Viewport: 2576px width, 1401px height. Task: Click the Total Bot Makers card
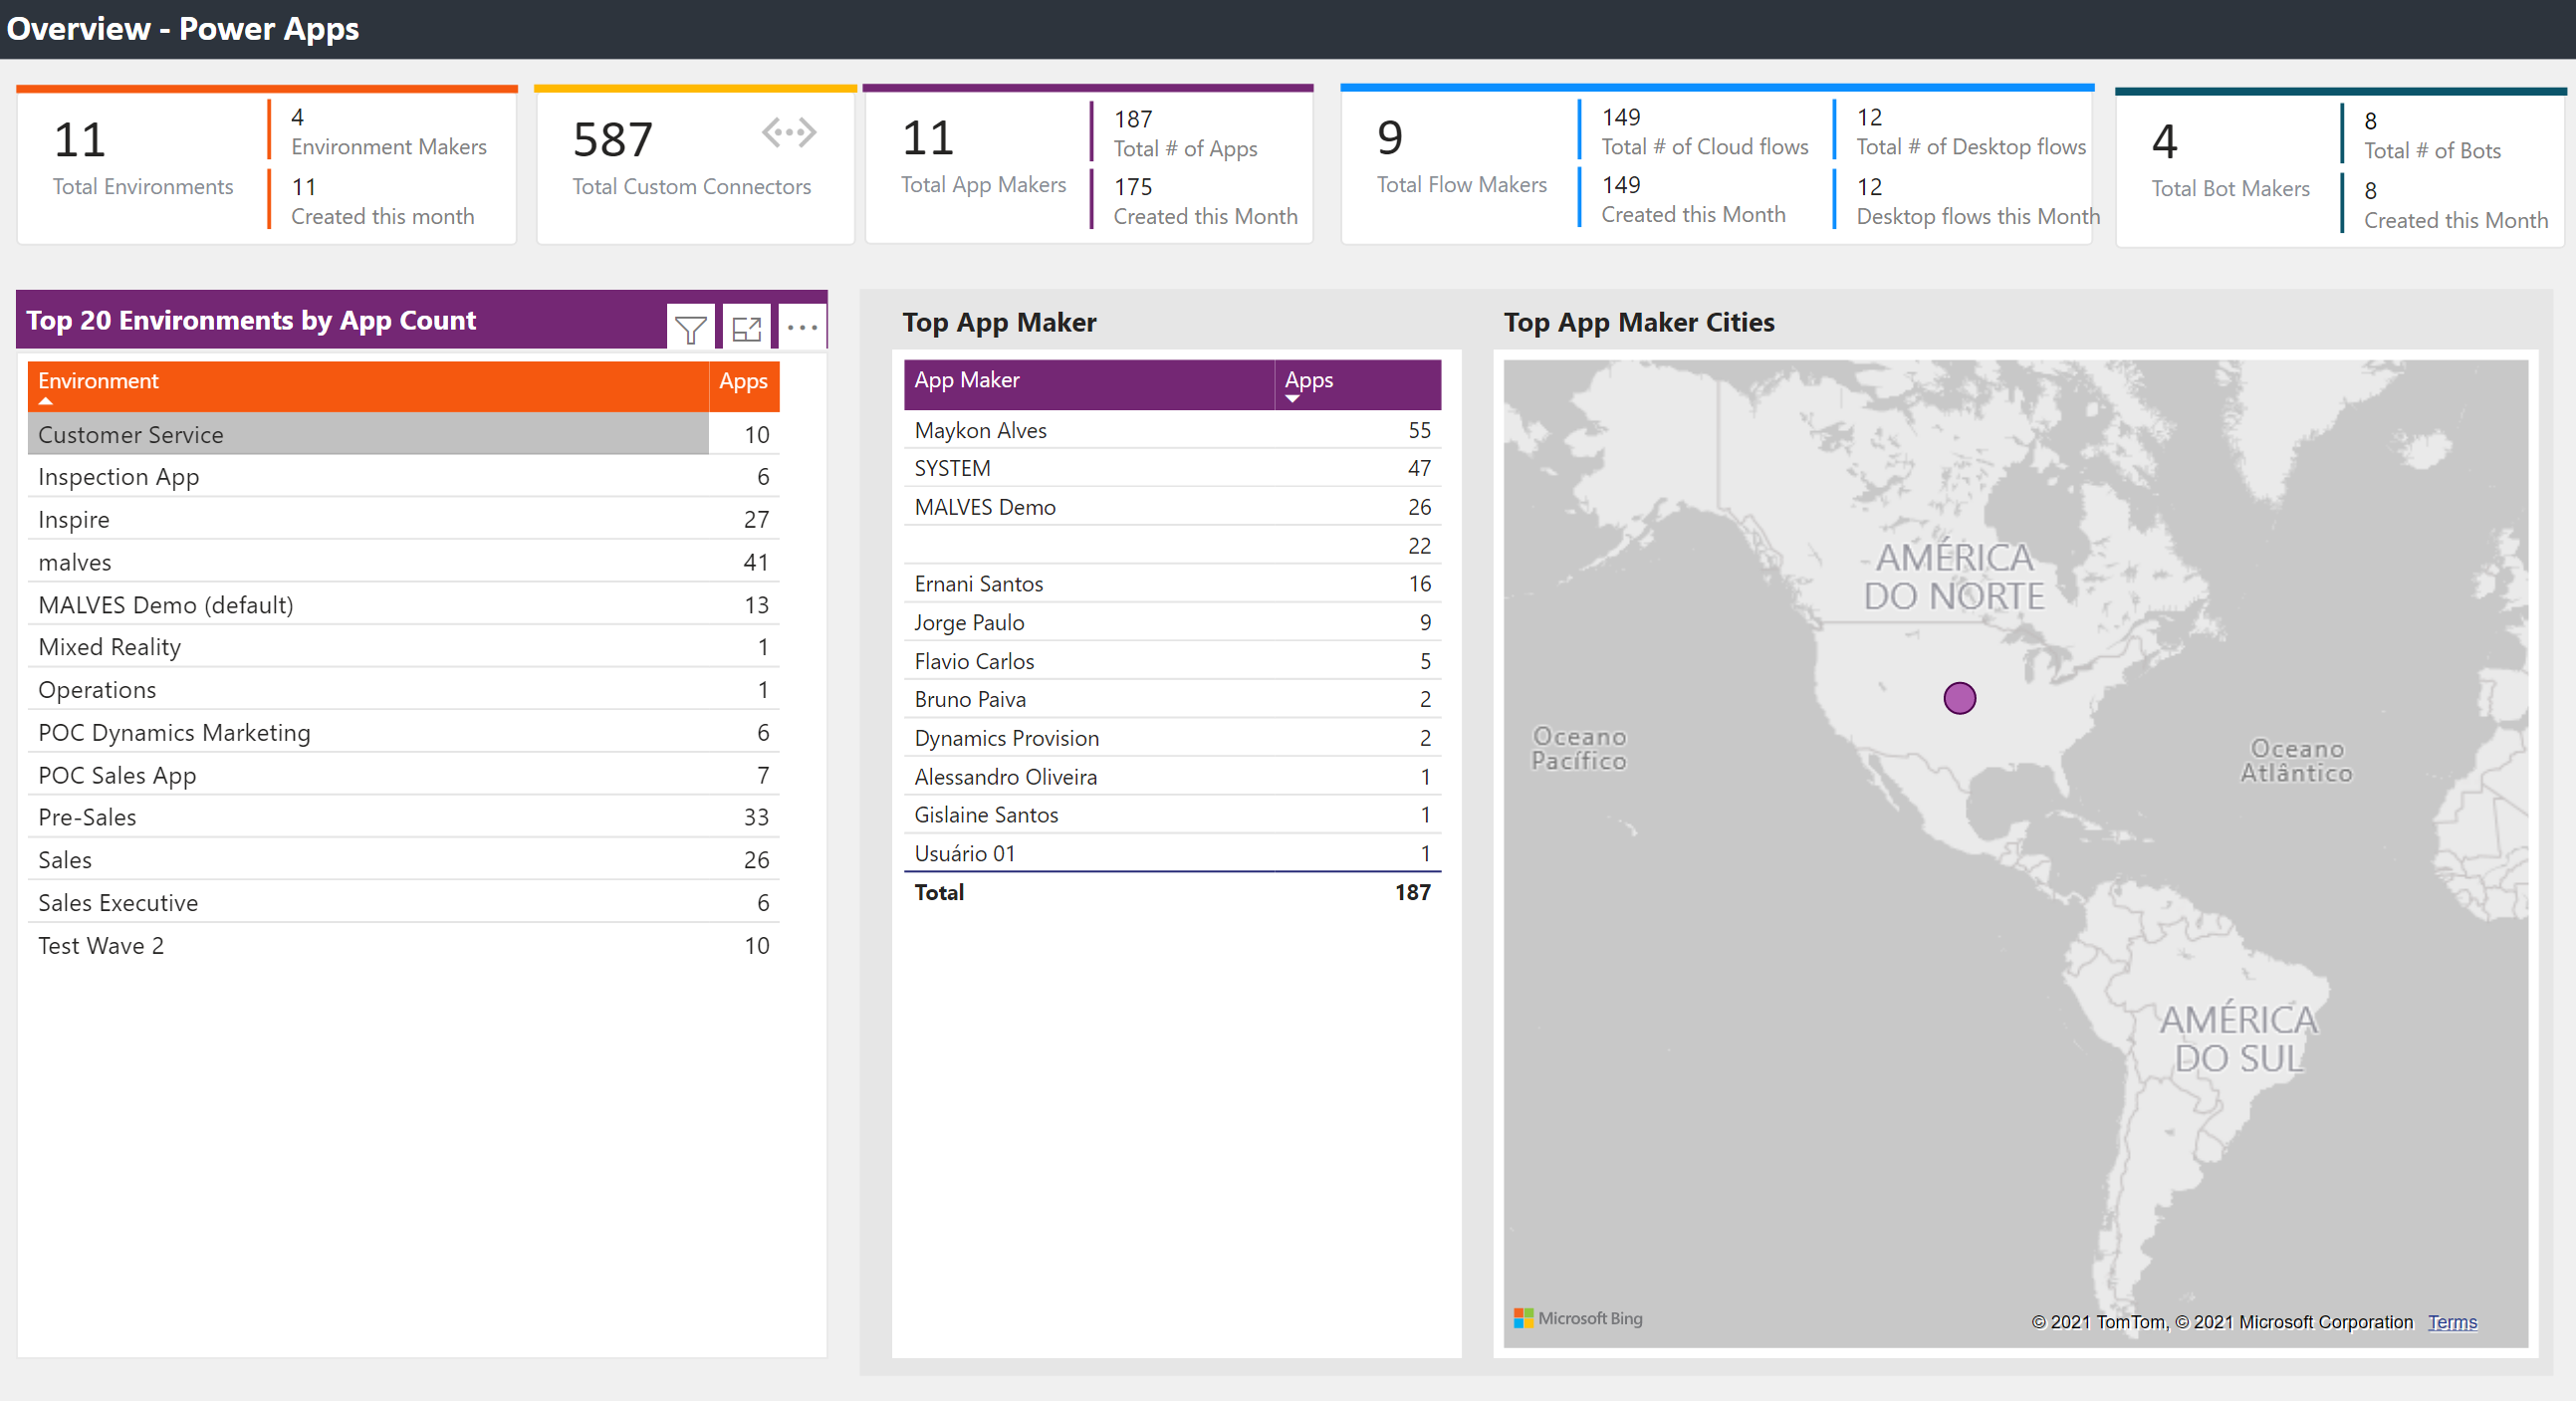tap(2229, 160)
